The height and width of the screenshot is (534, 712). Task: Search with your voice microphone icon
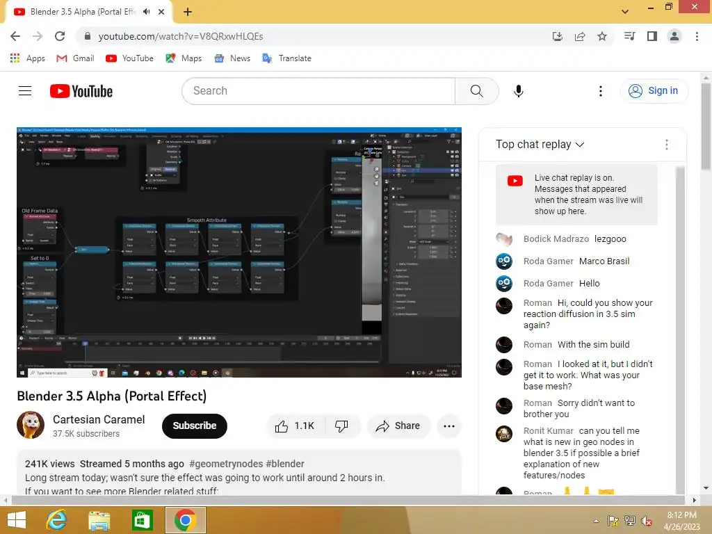pyautogui.click(x=518, y=91)
